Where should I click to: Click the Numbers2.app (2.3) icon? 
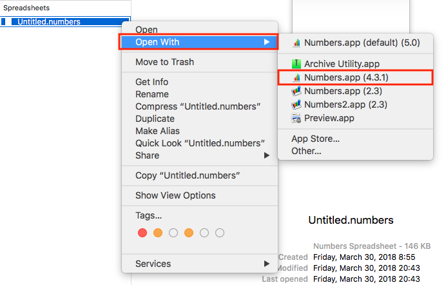pyautogui.click(x=296, y=104)
